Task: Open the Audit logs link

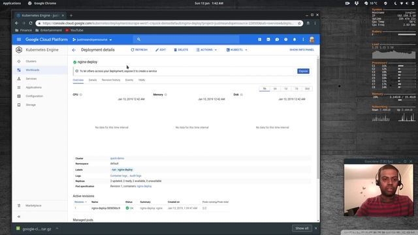Action: [135, 176]
